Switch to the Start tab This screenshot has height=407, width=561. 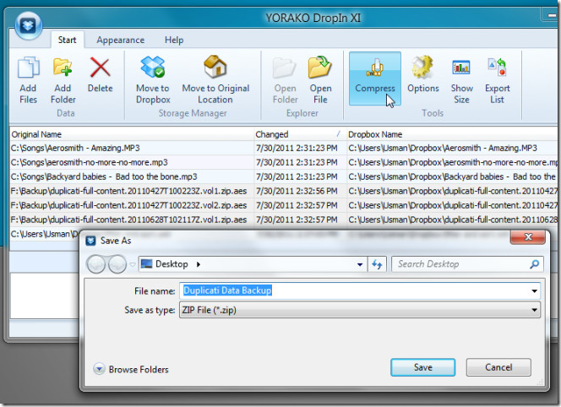coord(68,40)
